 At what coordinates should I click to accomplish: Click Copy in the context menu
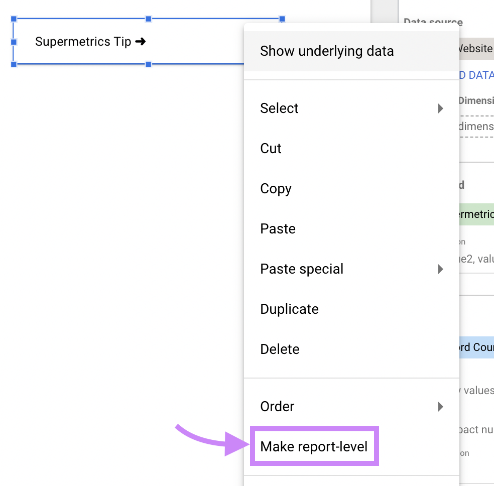276,188
